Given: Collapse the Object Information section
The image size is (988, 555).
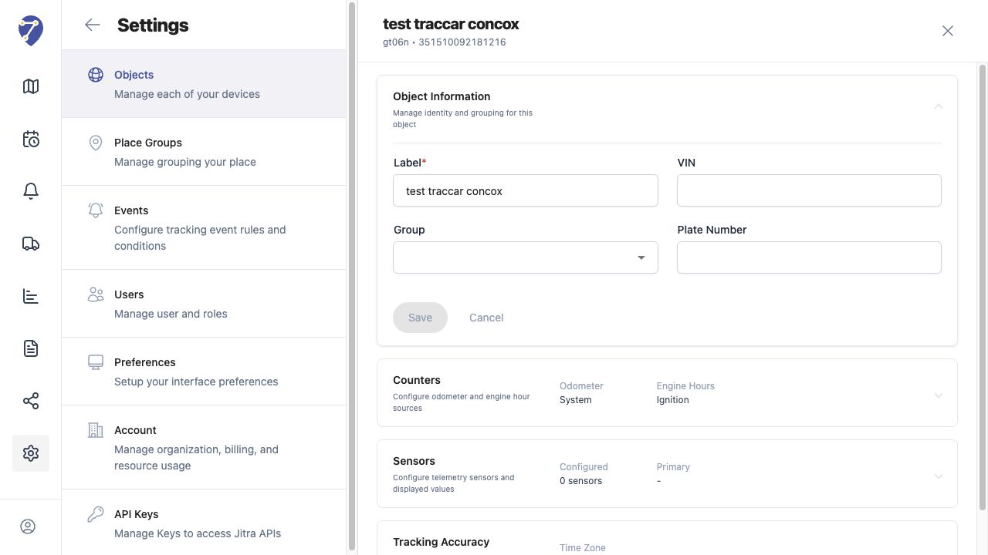Looking at the screenshot, I should (939, 106).
